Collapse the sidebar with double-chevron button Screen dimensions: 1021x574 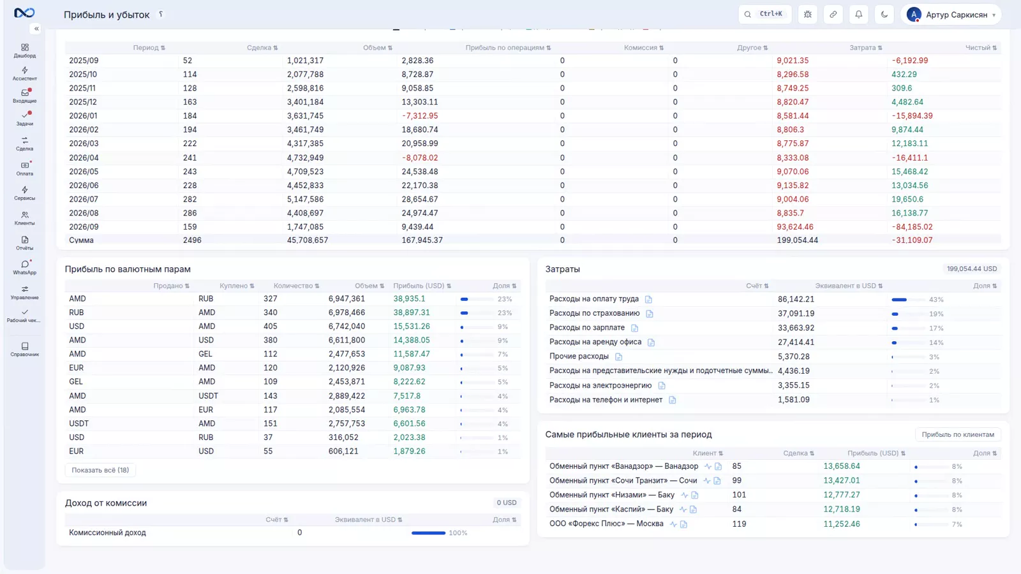tap(36, 29)
